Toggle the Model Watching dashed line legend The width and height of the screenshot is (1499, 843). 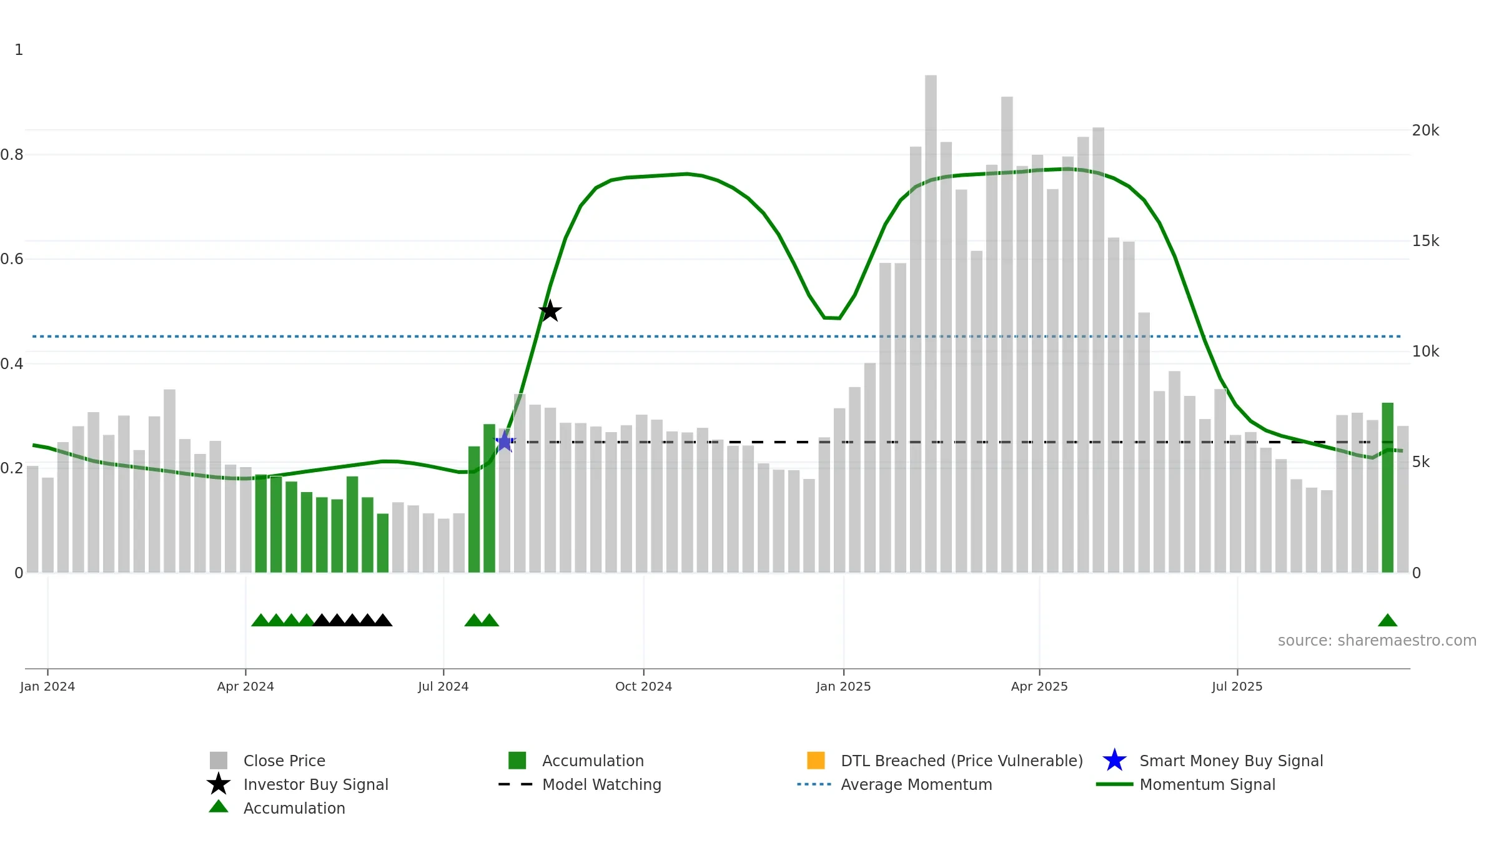point(516,784)
